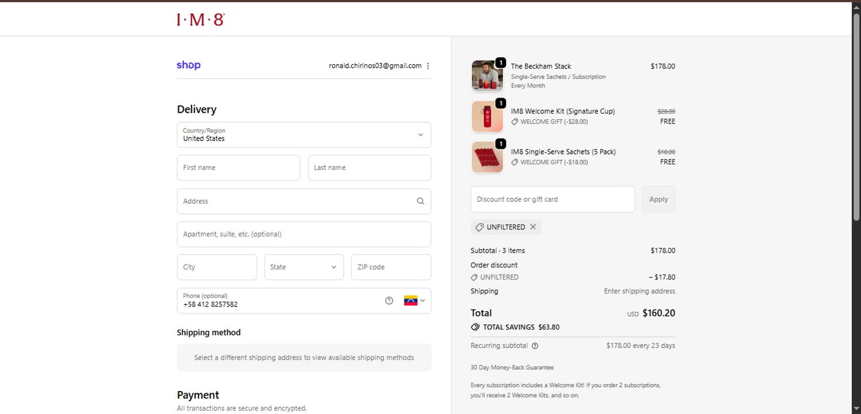Click Apartment, suite, etc. field
Screen dimensions: 861x414
(304, 234)
